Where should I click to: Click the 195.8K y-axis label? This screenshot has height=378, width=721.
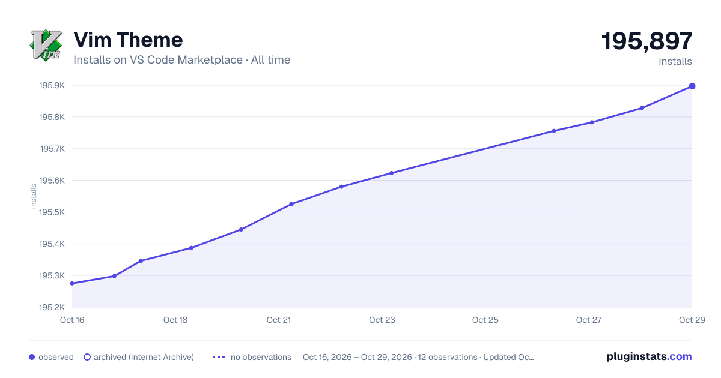52,117
